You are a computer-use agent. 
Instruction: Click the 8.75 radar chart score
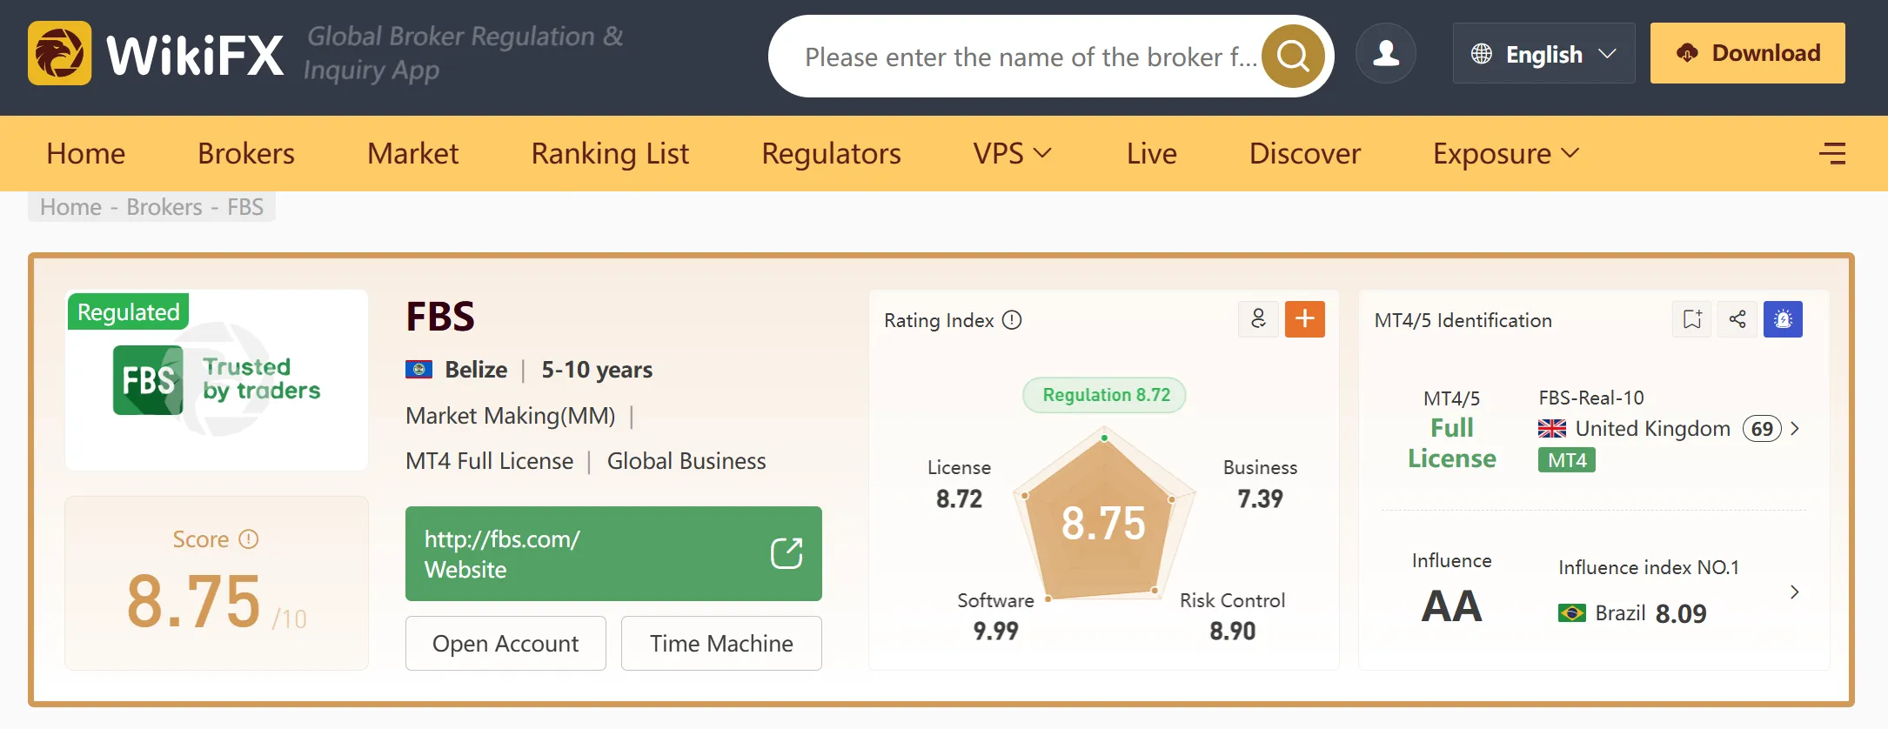pos(1103,524)
